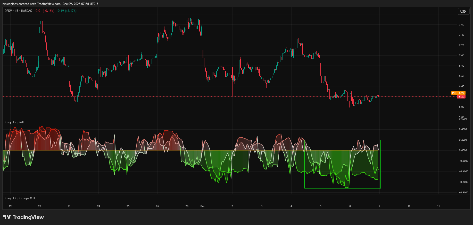The image size is (473, 225).
Task: Click the TradingView logo icon
Action: (7, 217)
